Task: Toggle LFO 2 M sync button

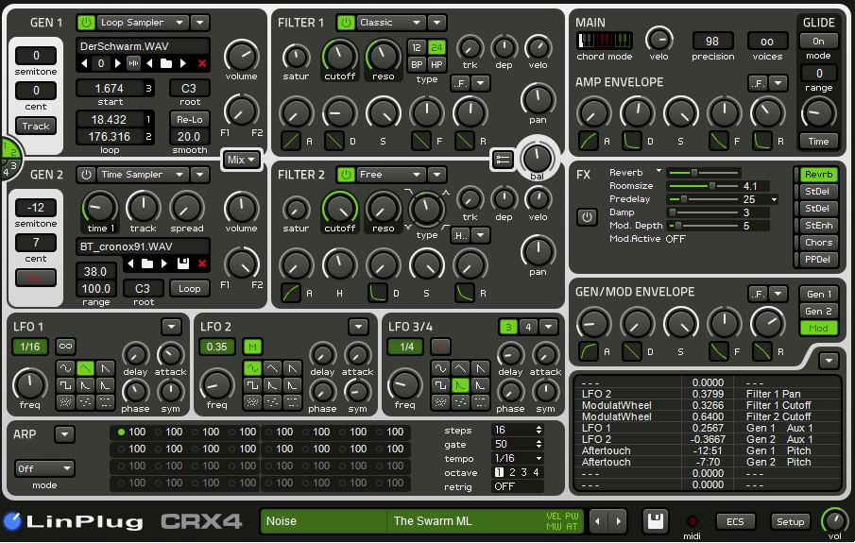Action: point(252,347)
